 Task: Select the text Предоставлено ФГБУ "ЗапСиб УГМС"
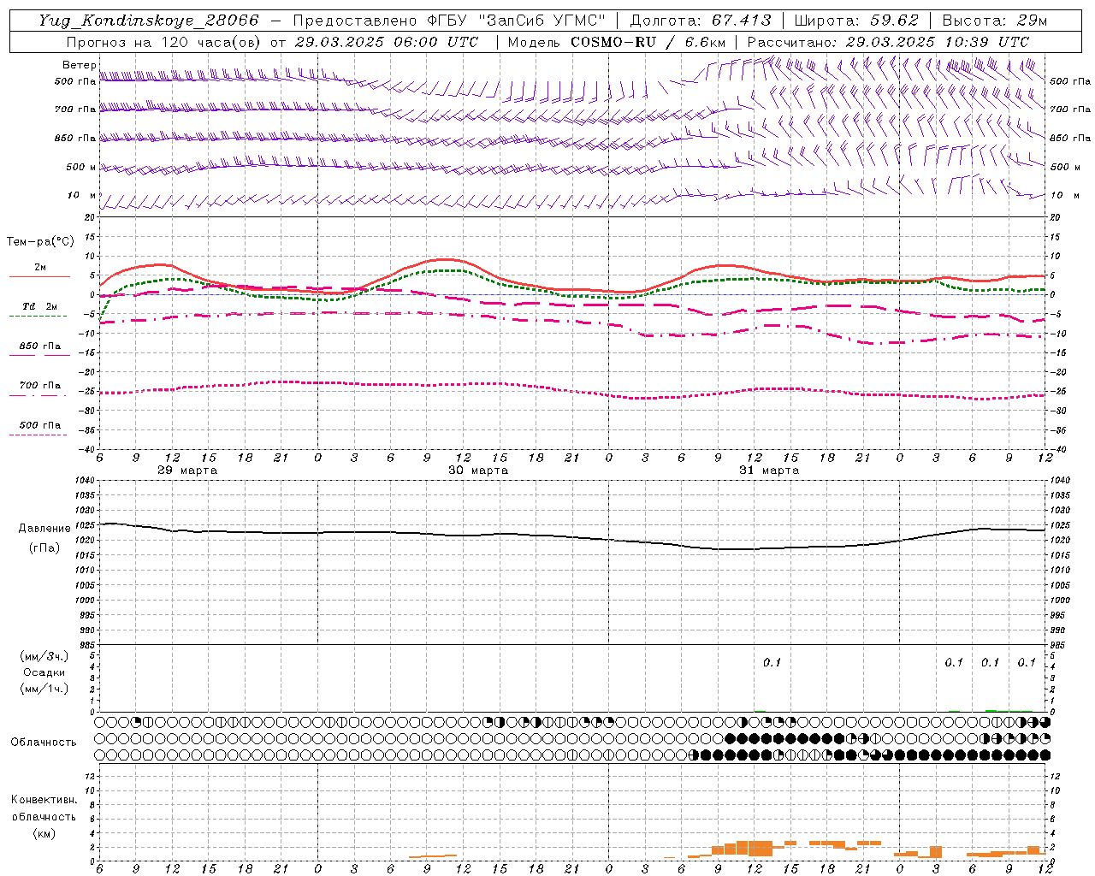coord(449,21)
